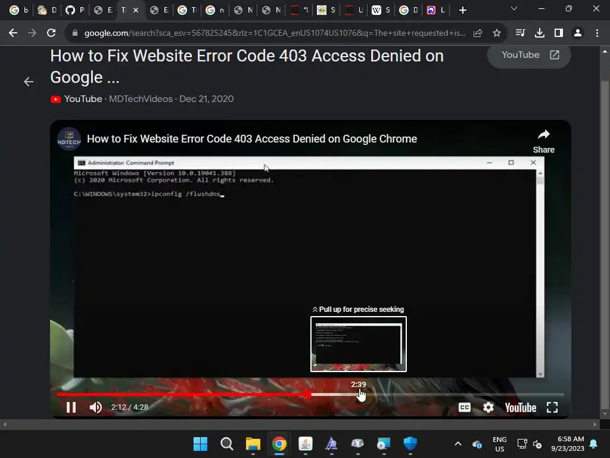
Task: Open the player settings gear
Action: (x=488, y=407)
